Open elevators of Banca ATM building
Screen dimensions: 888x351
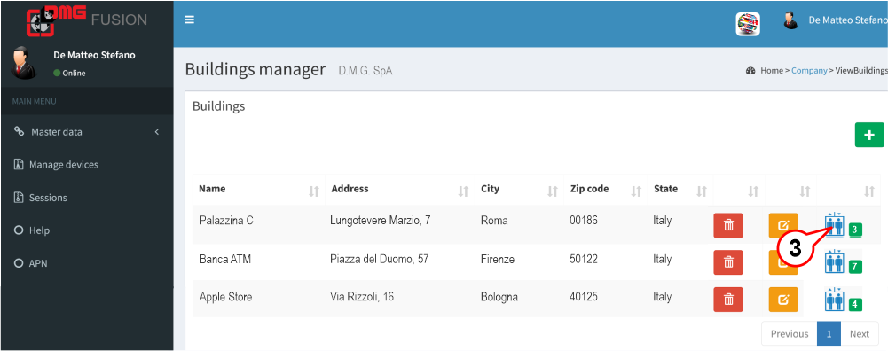pos(835,263)
